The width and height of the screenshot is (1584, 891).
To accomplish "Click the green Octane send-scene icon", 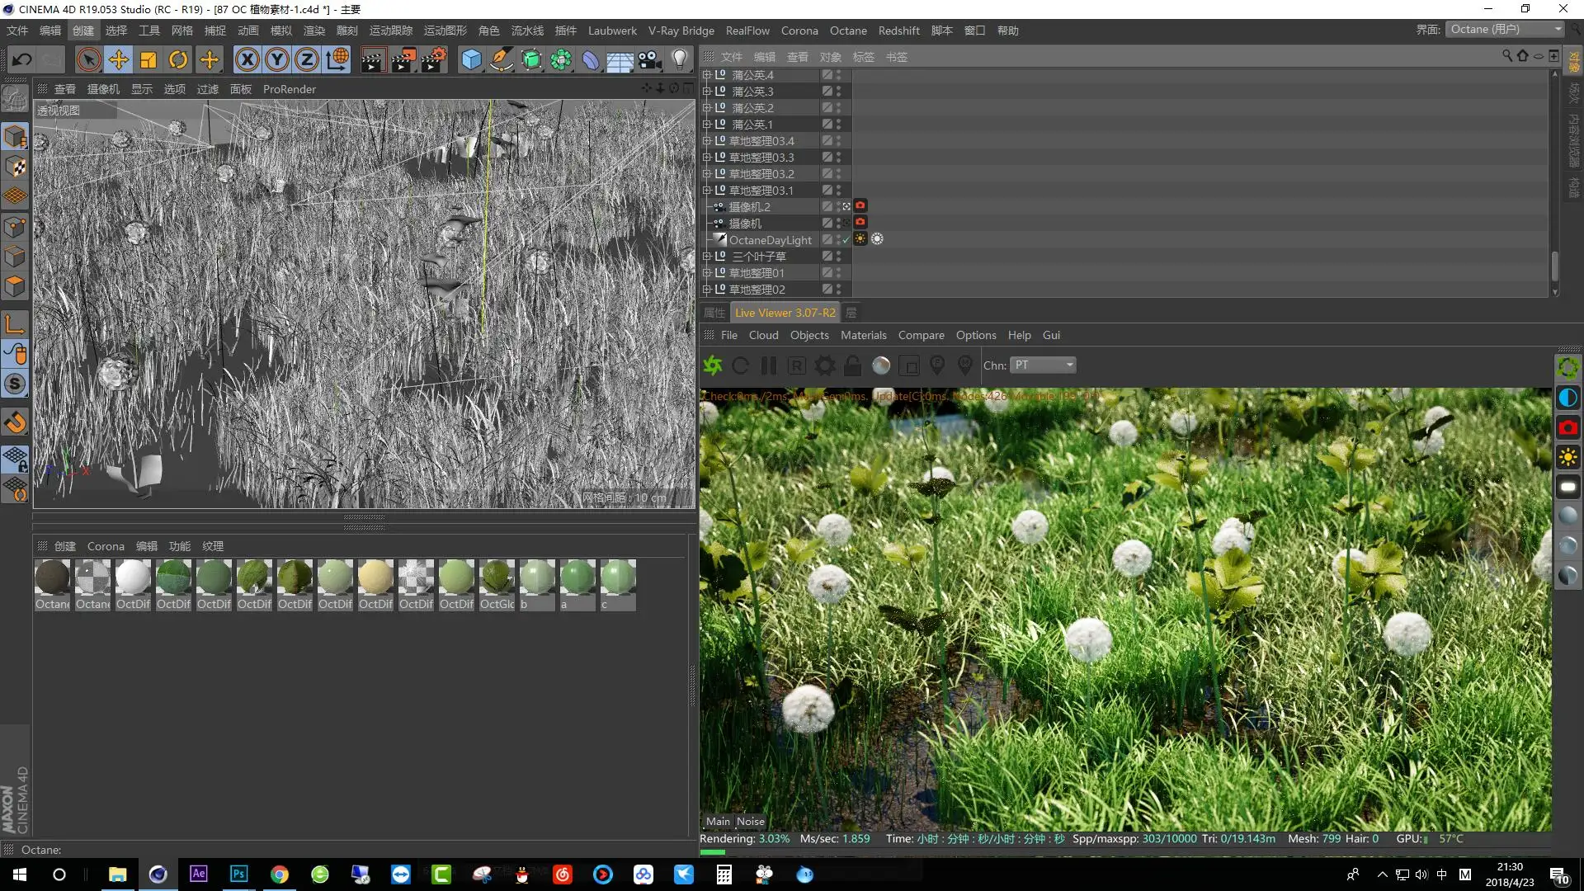I will (x=713, y=365).
